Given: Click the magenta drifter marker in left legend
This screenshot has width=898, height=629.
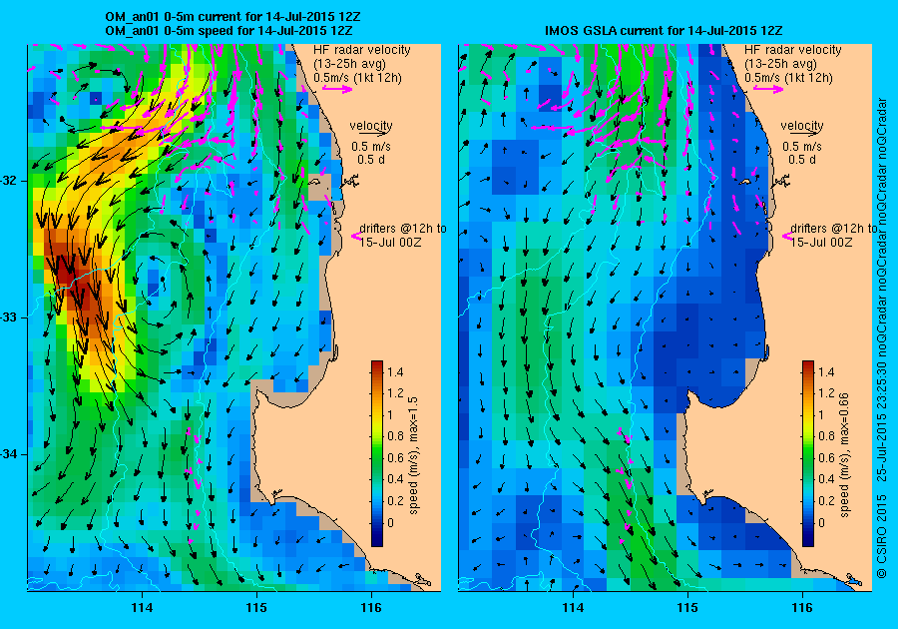Looking at the screenshot, I should (355, 236).
